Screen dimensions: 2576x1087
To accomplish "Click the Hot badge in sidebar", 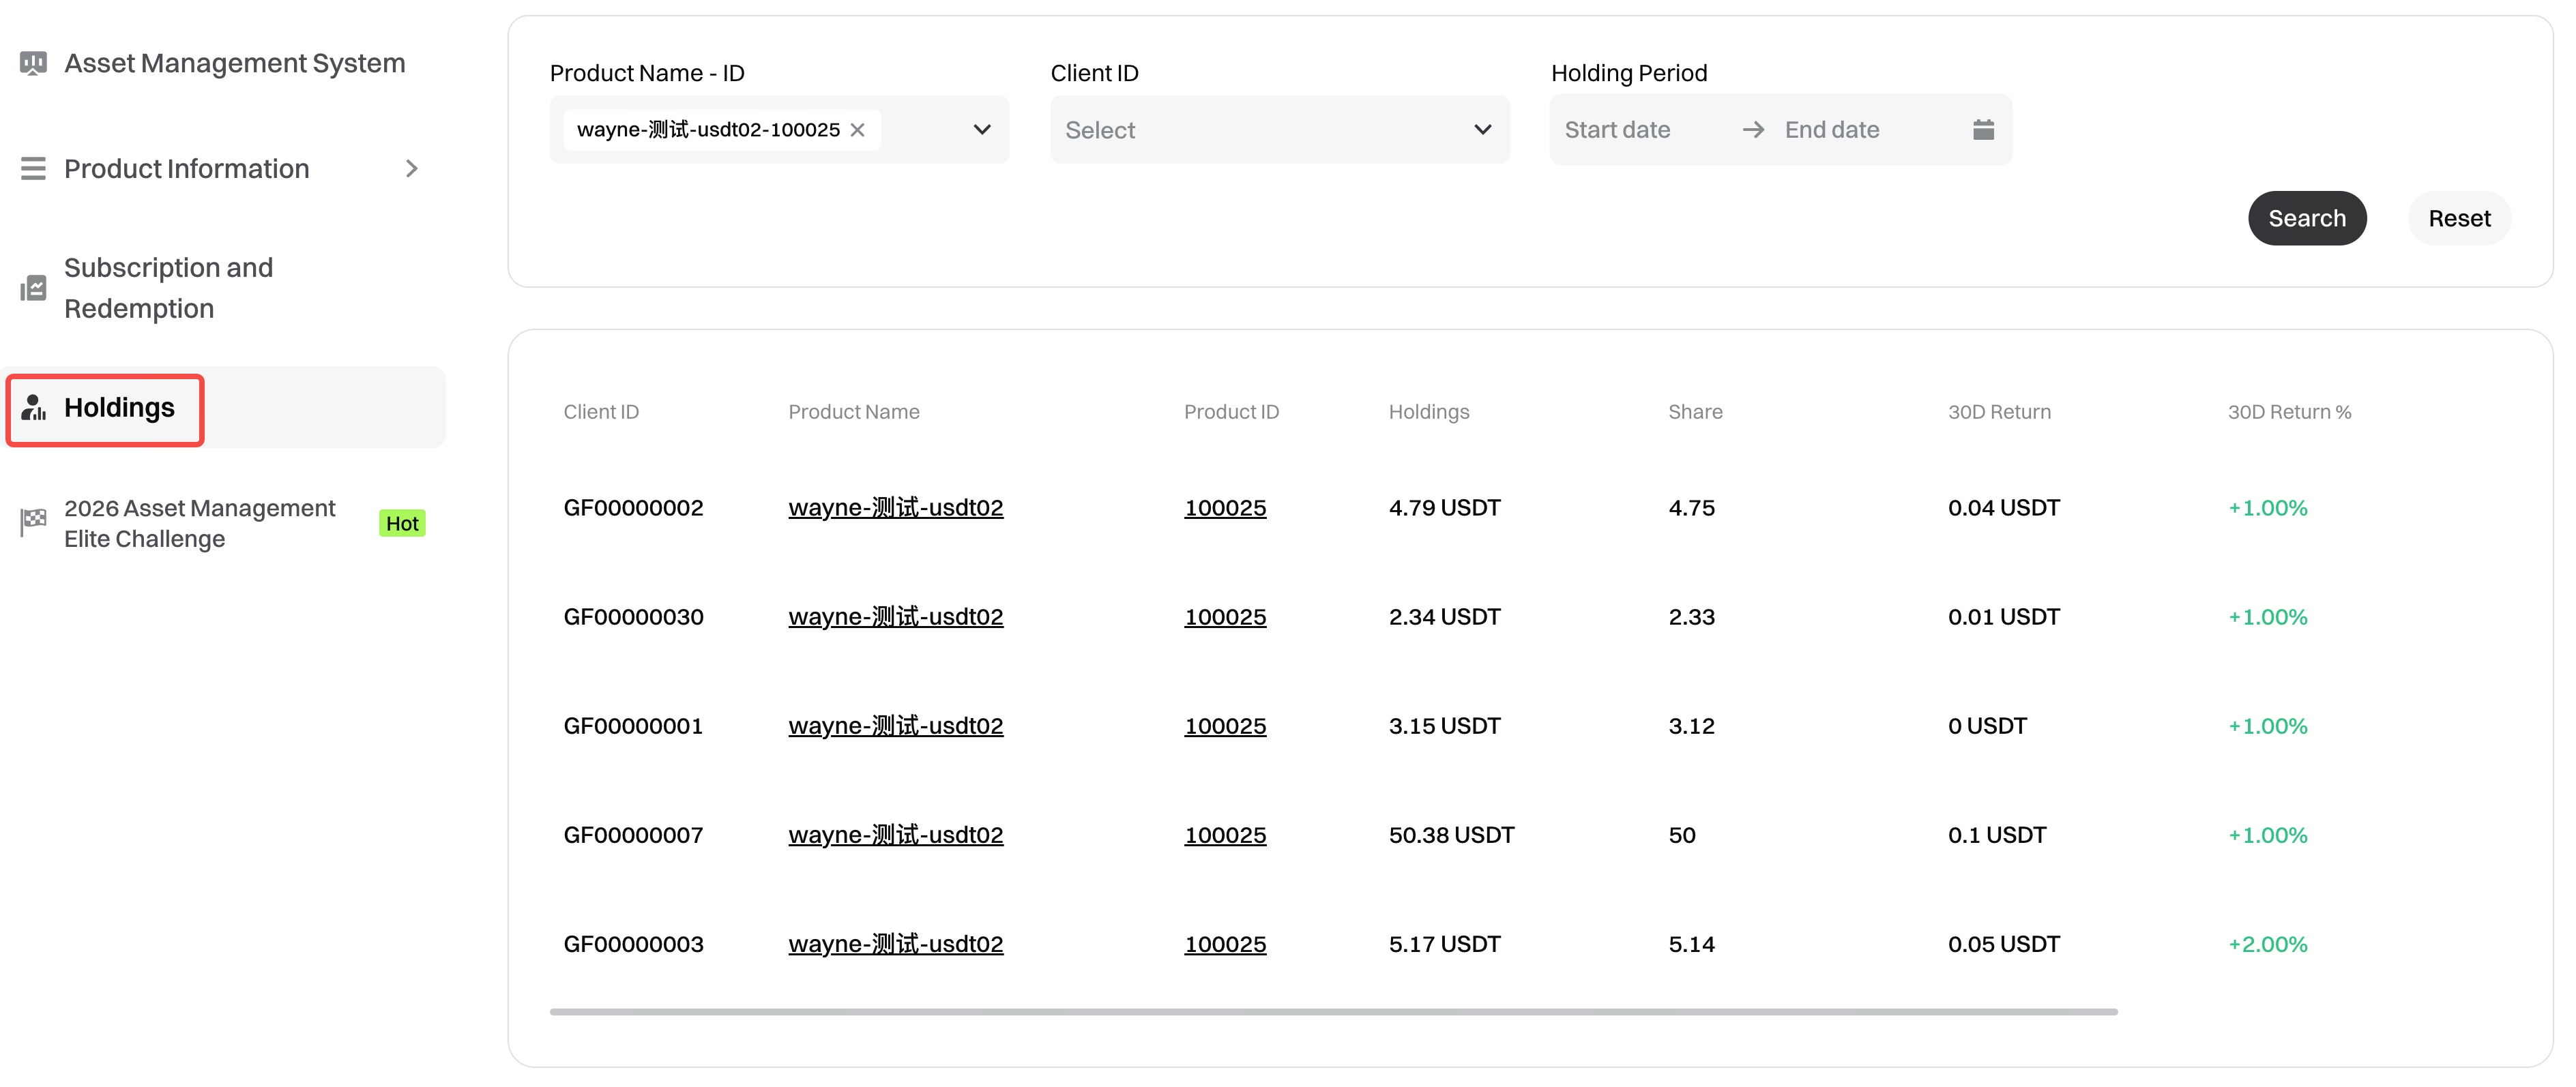I will pyautogui.click(x=402, y=524).
